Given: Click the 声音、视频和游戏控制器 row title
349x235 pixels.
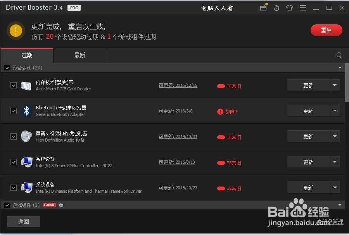Looking at the screenshot, I should click(61, 133).
